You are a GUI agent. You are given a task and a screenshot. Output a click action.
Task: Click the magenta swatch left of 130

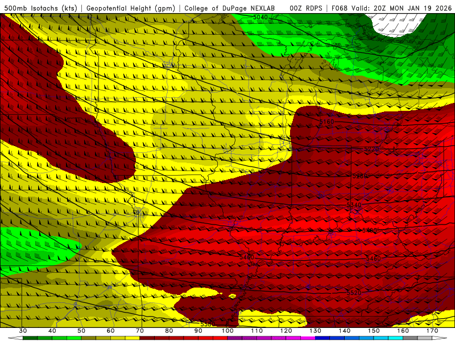(308, 338)
